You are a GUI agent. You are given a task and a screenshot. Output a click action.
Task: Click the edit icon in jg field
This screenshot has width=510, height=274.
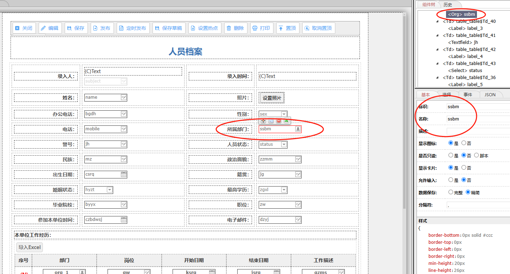(298, 174)
